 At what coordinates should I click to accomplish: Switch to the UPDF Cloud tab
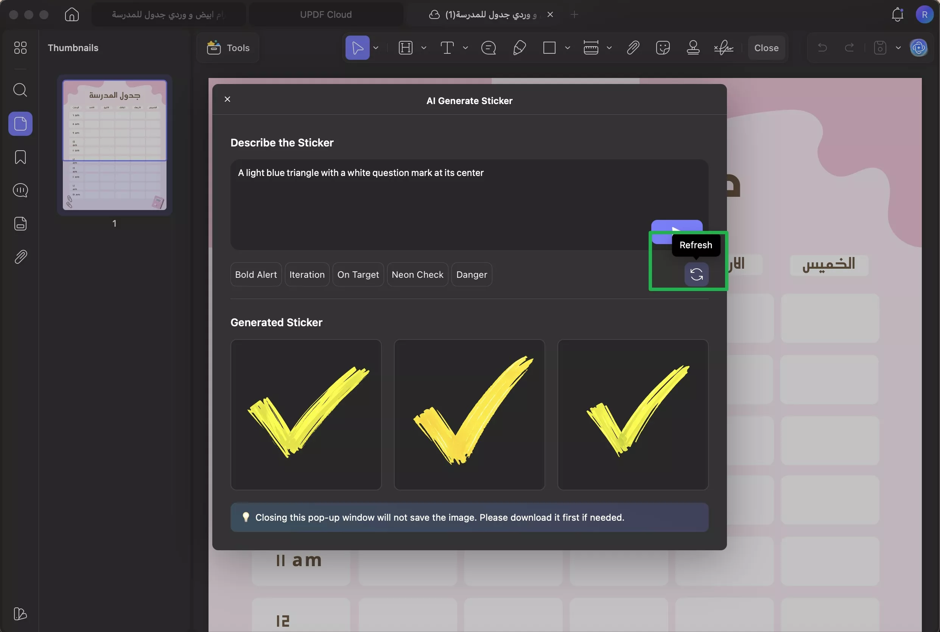click(x=325, y=14)
